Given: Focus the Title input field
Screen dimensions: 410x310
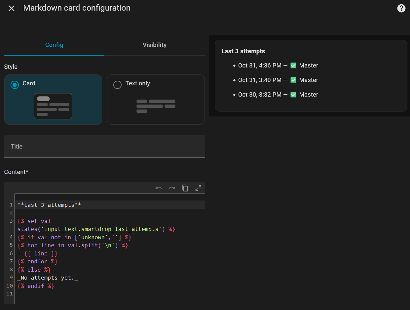Looking at the screenshot, I should click(104, 146).
